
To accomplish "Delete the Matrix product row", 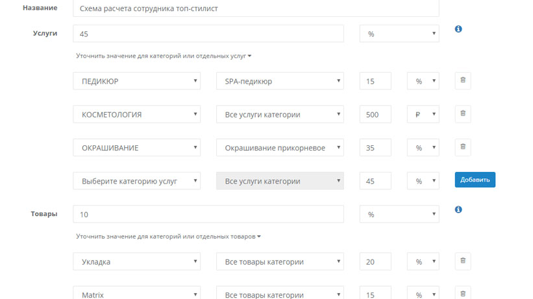I will (x=463, y=294).
